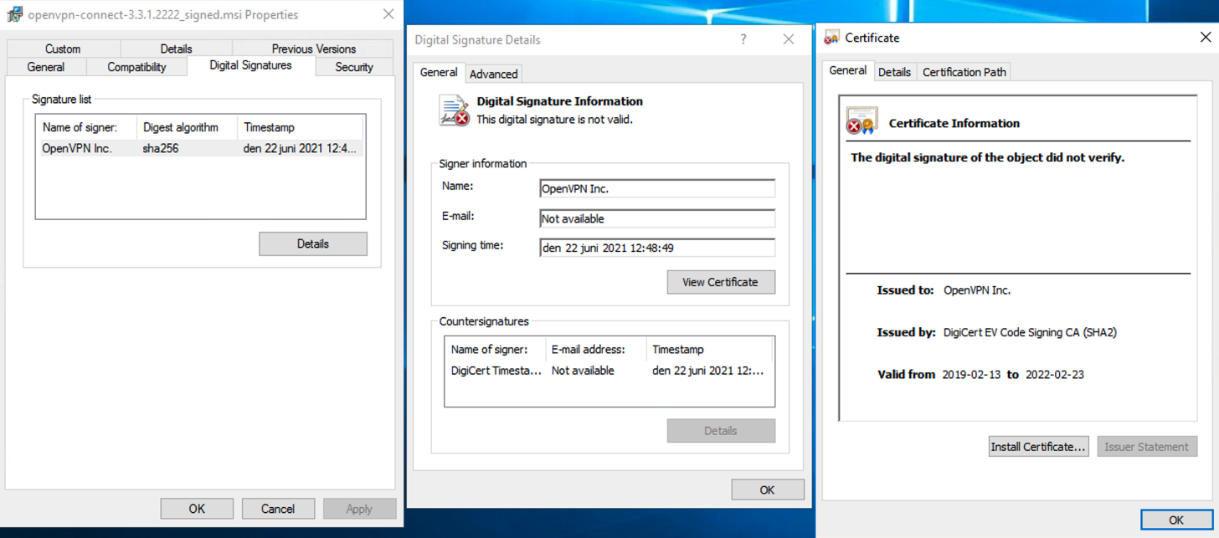1219x538 pixels.
Task: Select the Digital Signatures tab
Action: 251,65
